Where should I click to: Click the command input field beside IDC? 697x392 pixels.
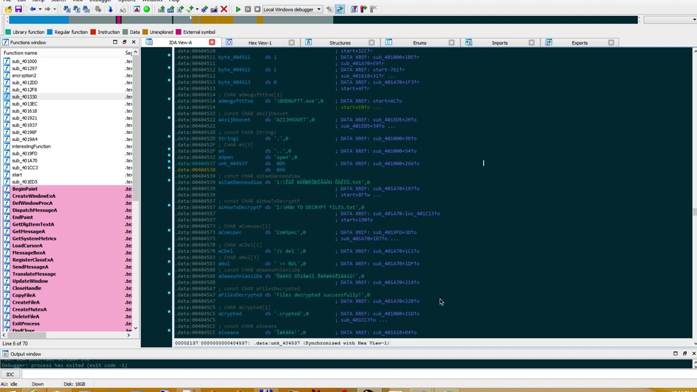[359, 375]
